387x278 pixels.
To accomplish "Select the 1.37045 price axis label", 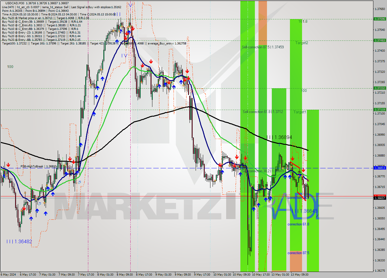I will pyautogui.click(x=380, y=124).
